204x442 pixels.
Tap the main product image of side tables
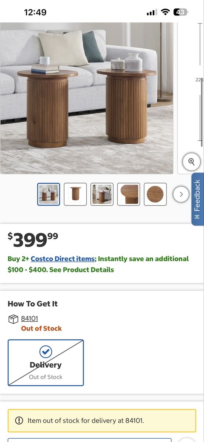(x=87, y=98)
